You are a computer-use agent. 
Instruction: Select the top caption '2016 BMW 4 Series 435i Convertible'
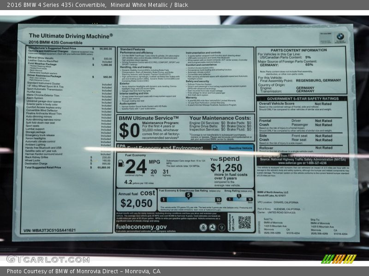(56, 5)
